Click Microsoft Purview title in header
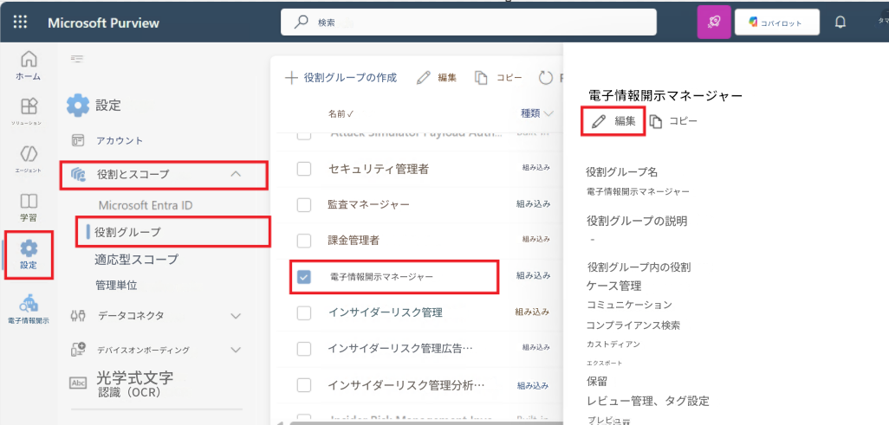 click(x=103, y=23)
